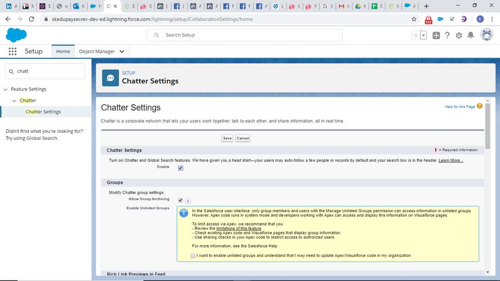The height and width of the screenshot is (281, 500).
Task: Switch to the Home tab
Action: pos(63,51)
